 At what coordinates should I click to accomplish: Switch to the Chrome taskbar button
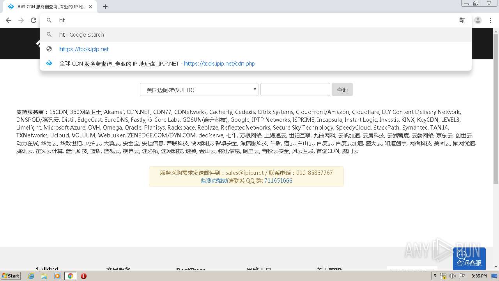click(70, 276)
